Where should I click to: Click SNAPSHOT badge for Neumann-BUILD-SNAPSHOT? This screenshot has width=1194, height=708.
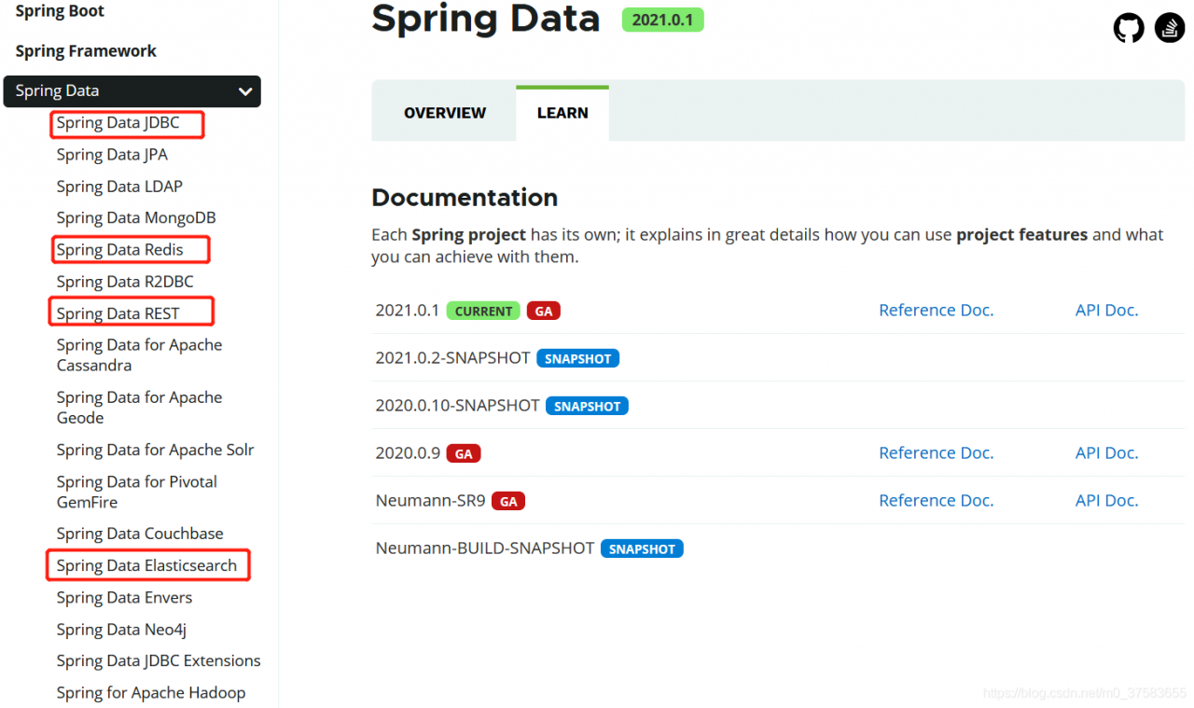point(642,549)
